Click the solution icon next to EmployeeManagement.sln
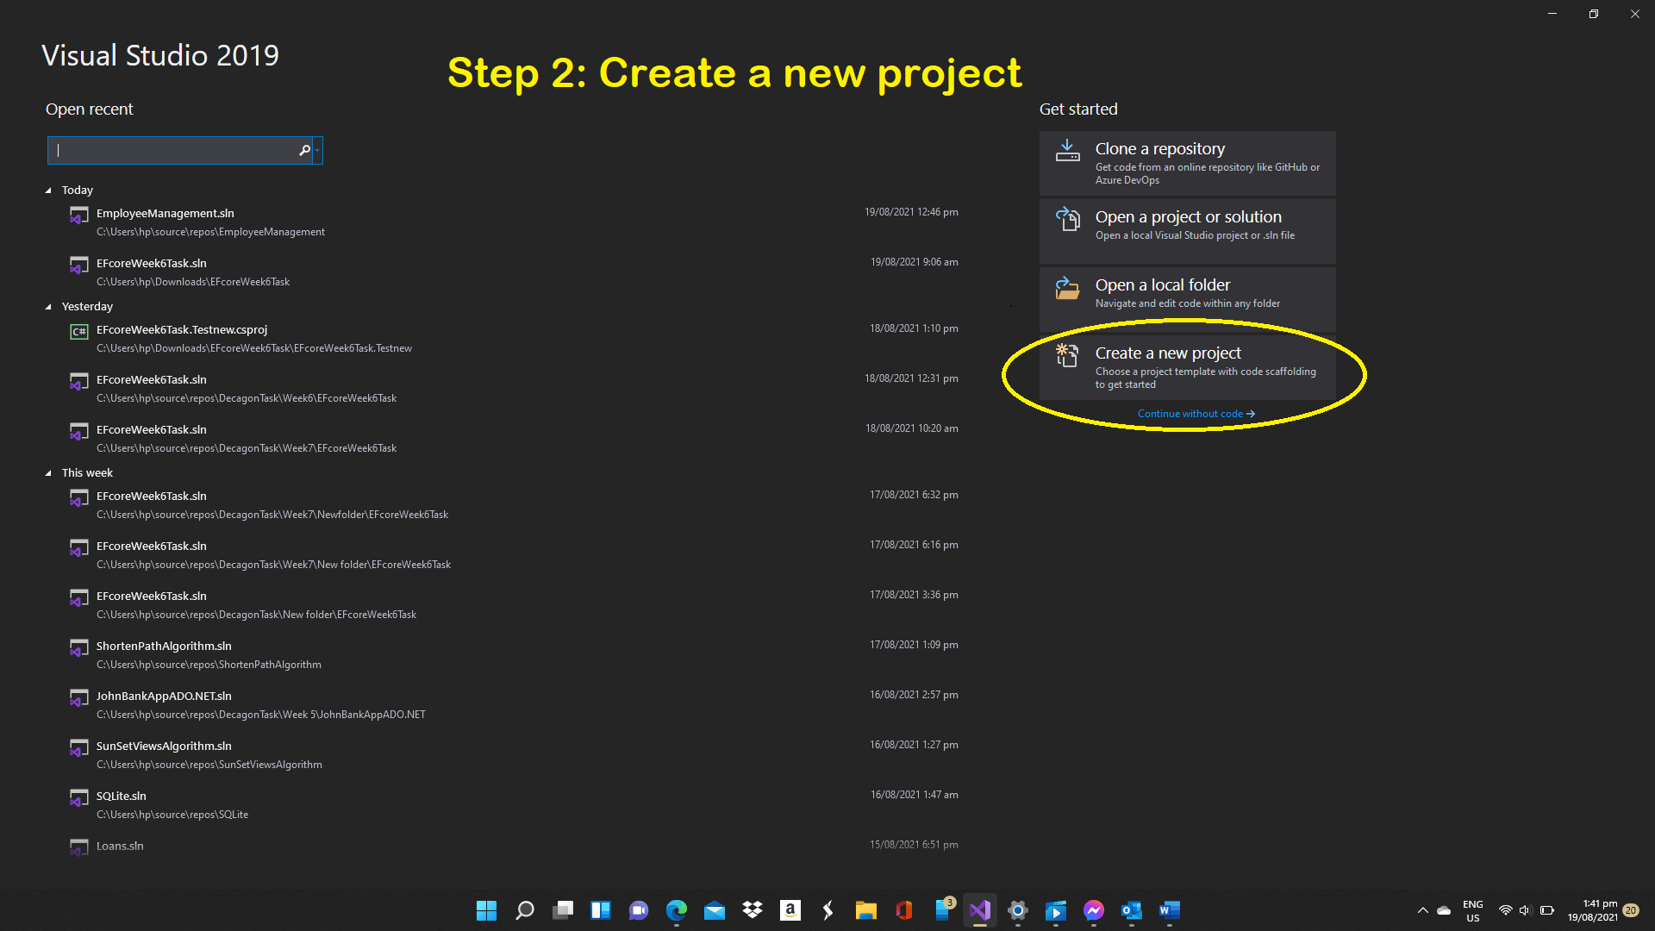 (79, 216)
